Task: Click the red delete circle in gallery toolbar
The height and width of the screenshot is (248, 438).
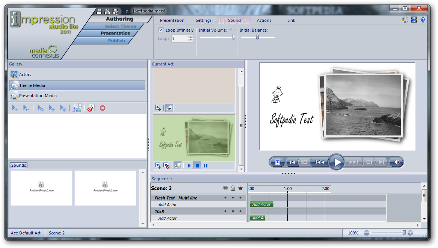Action: pos(103,108)
